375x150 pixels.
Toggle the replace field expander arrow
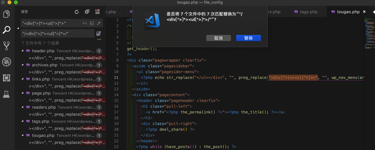[18, 28]
